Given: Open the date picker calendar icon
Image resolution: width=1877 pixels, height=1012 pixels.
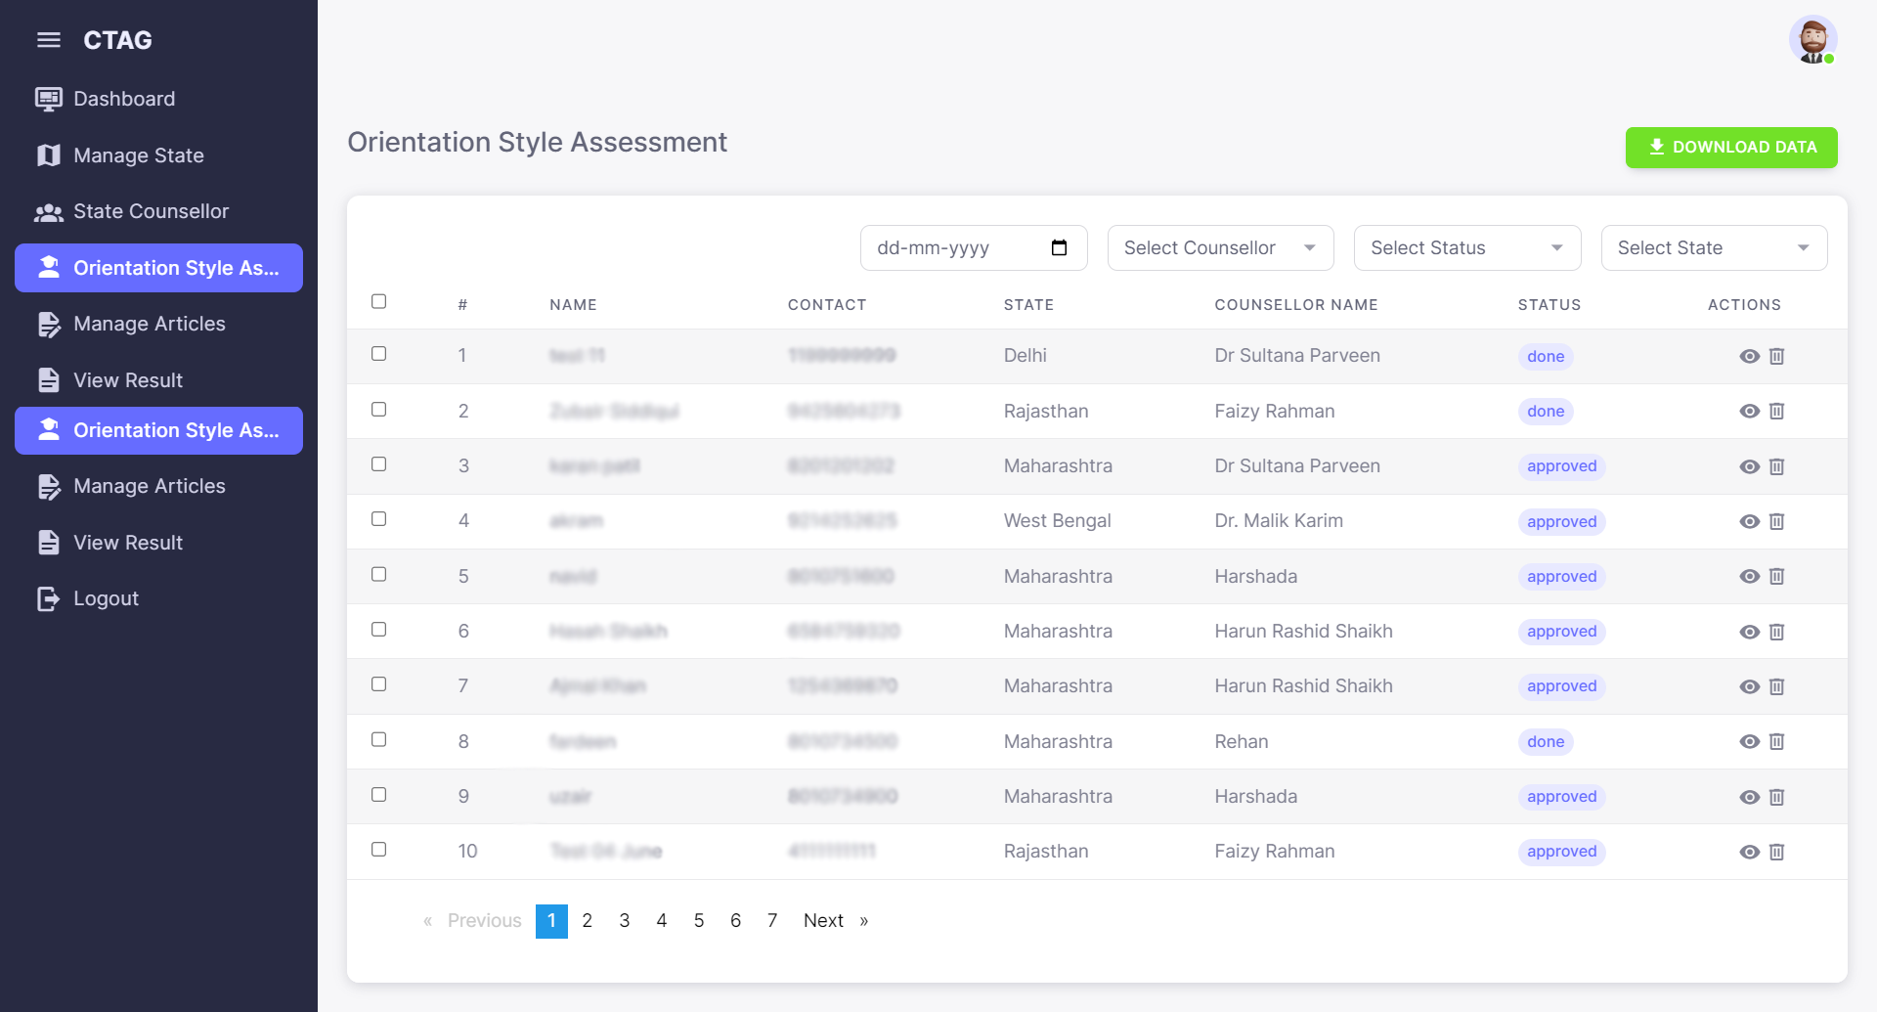Looking at the screenshot, I should (1059, 247).
